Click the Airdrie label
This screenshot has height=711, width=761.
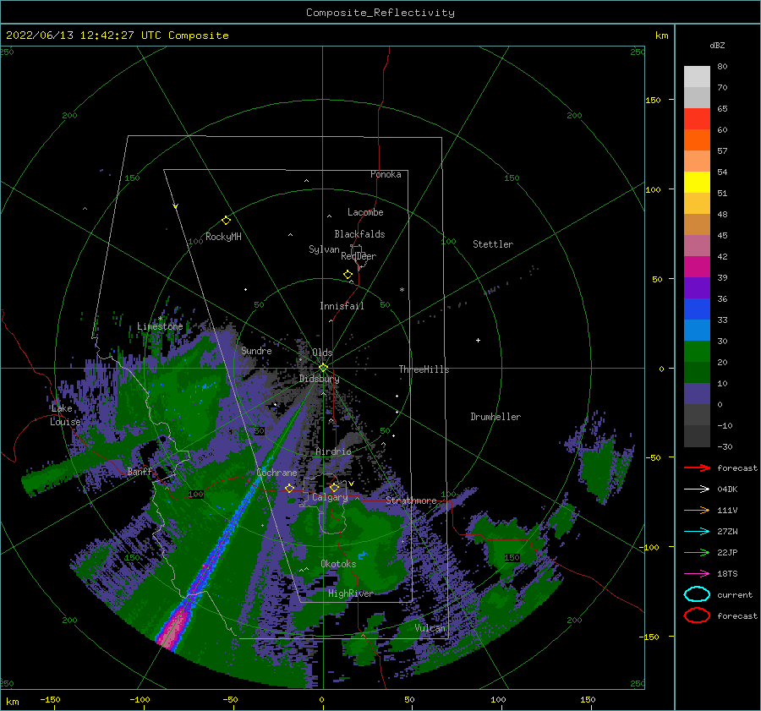[x=333, y=451]
